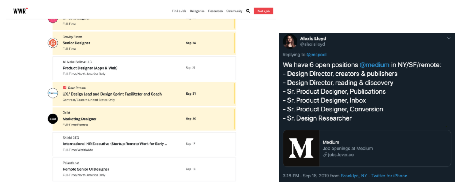This screenshot has height=185, width=461.
Task: Click the WWR logo
Action: [21, 11]
